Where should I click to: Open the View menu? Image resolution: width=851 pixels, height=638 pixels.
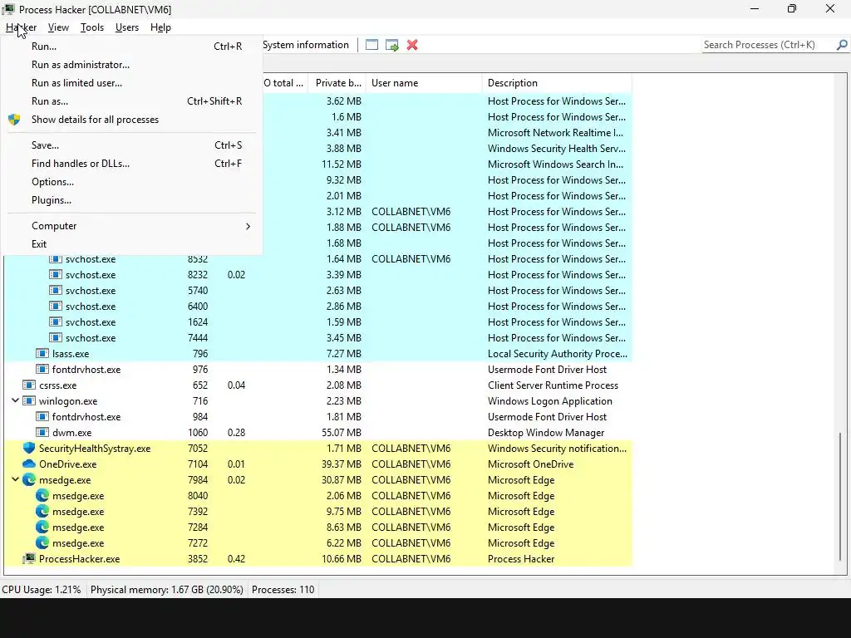point(58,27)
